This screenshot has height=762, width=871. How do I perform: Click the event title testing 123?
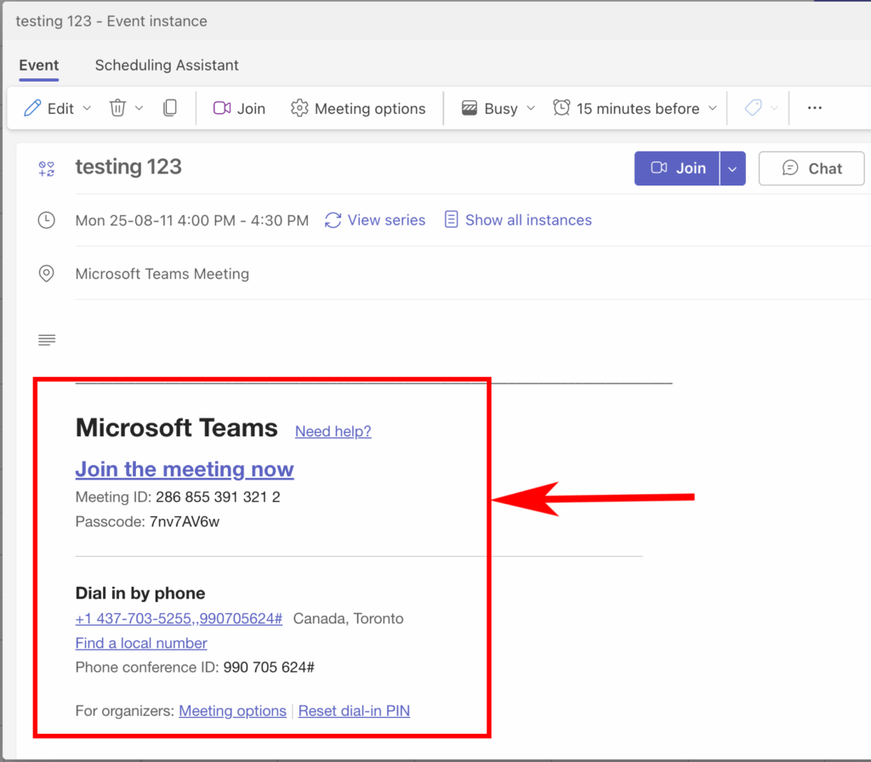coord(128,167)
